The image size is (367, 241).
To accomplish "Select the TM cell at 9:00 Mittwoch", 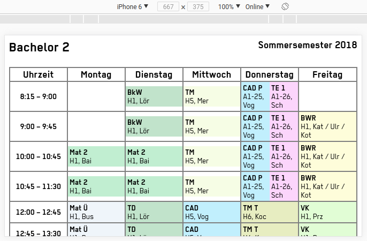I will [x=211, y=126].
